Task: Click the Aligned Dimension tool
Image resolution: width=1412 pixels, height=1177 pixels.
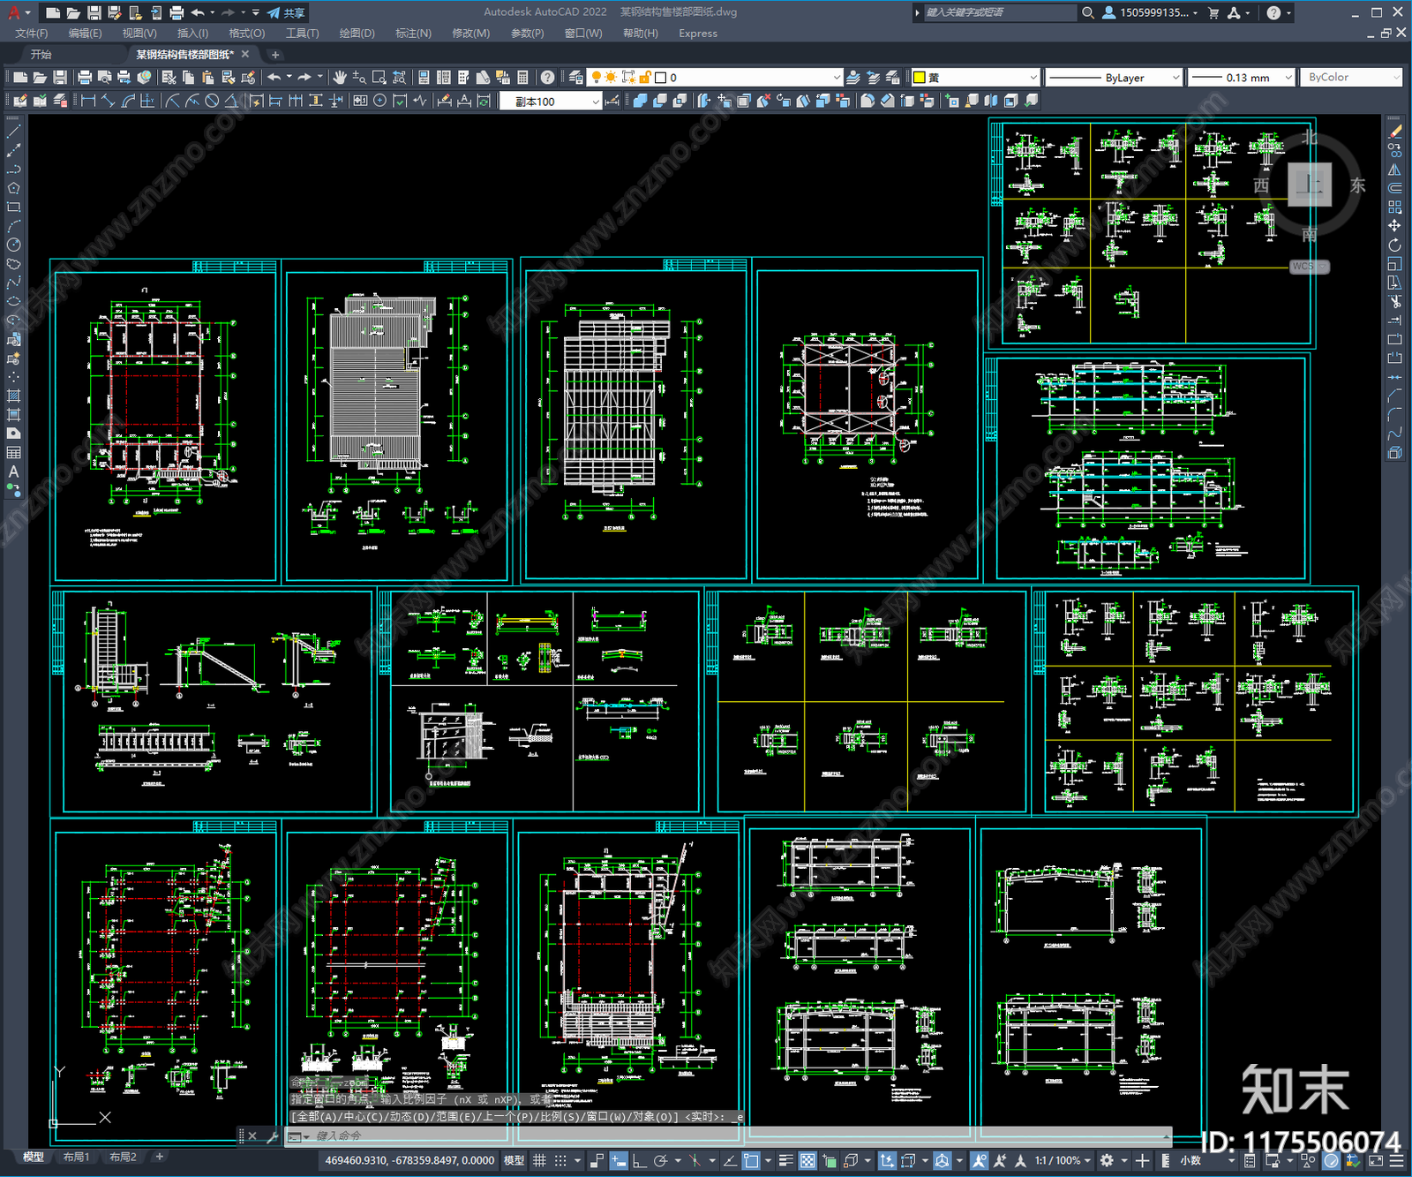Action: point(108,101)
